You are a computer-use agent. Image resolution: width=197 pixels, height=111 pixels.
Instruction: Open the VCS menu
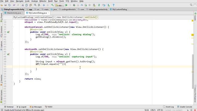(x=67, y=1)
